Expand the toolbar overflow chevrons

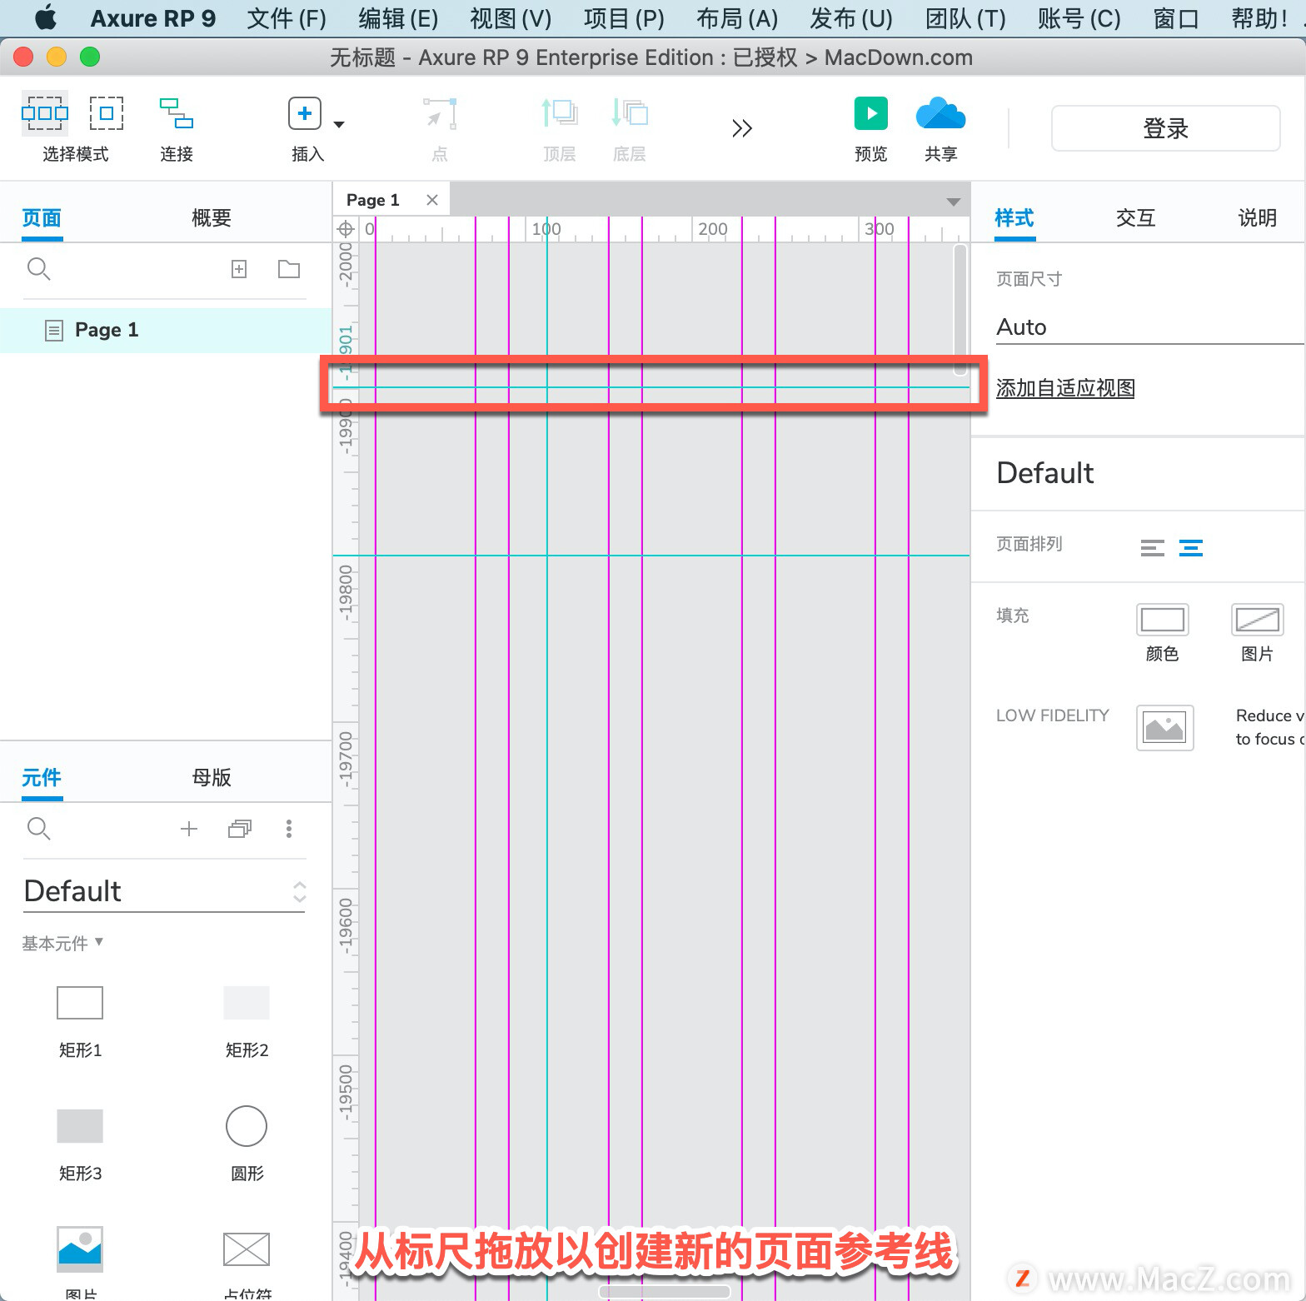742,128
